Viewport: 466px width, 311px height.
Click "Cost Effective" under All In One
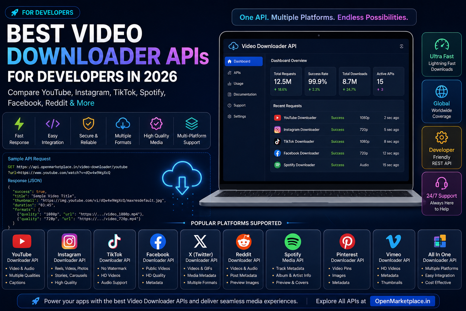[x=438, y=283]
